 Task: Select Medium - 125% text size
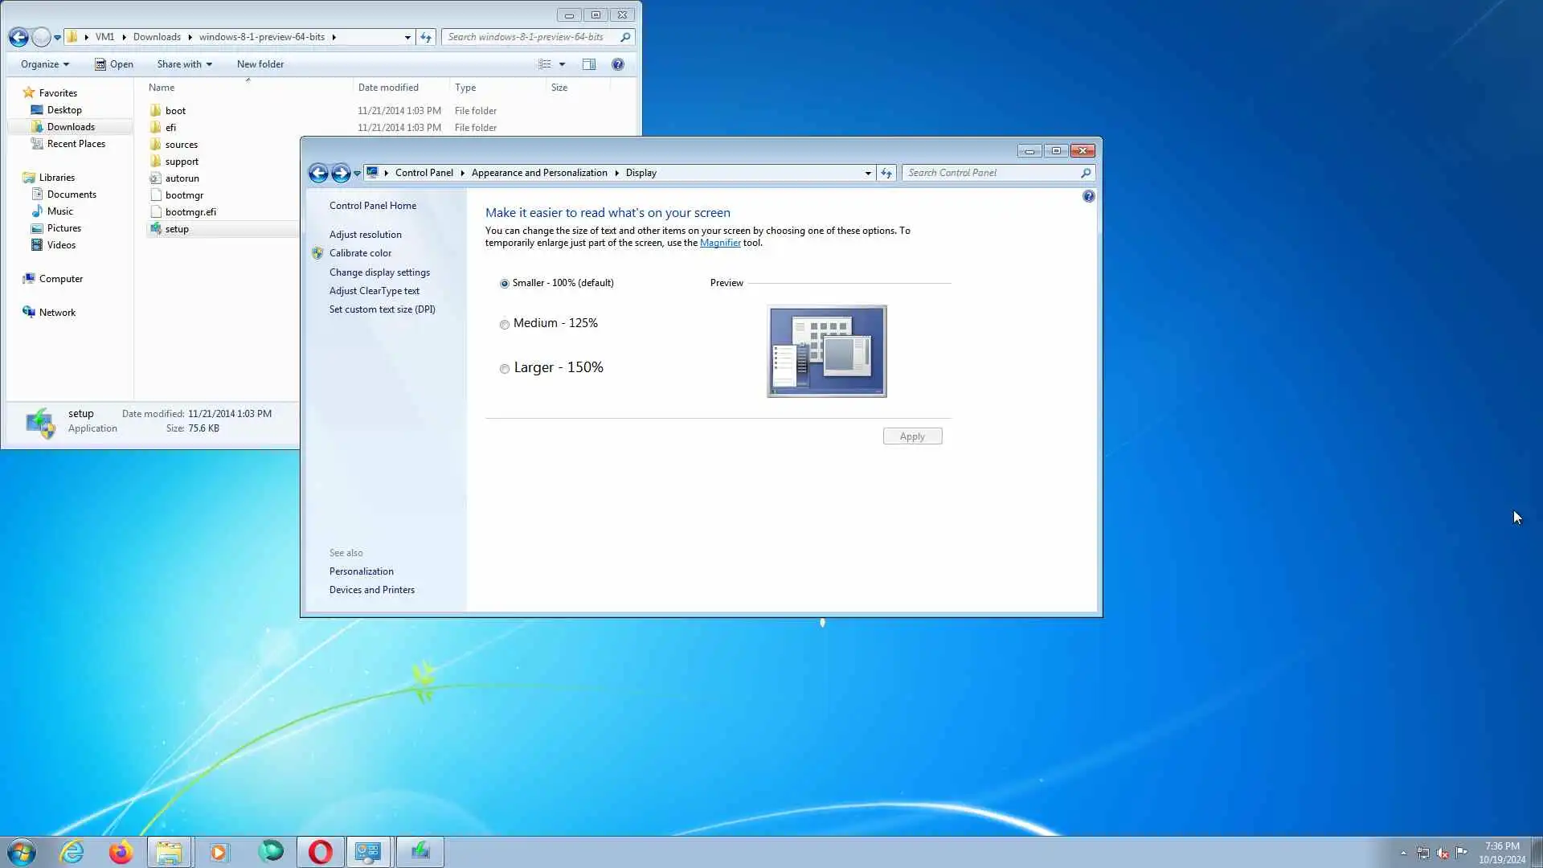(x=505, y=325)
